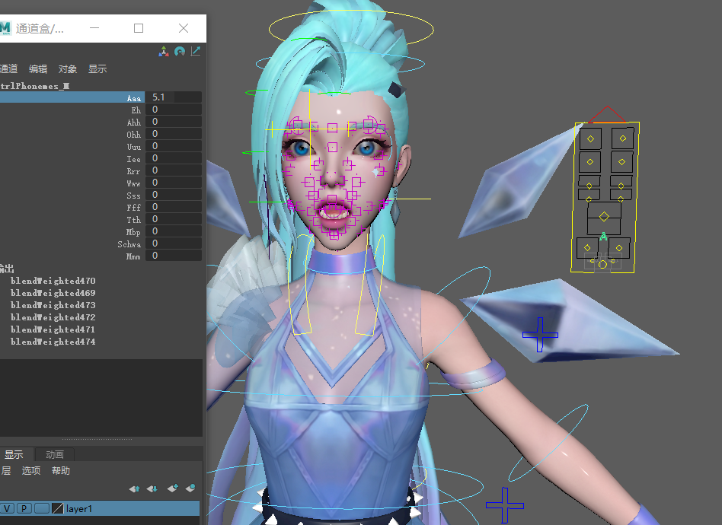This screenshot has width=722, height=525.
Task: Open the 编辑 menu in channel box
Action: point(38,68)
